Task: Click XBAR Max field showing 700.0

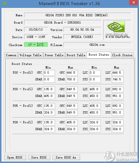Action: tap(72, 80)
